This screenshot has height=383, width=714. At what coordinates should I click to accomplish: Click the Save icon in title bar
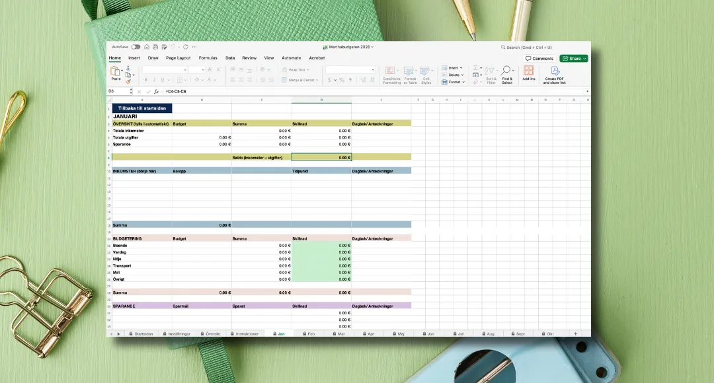155,47
